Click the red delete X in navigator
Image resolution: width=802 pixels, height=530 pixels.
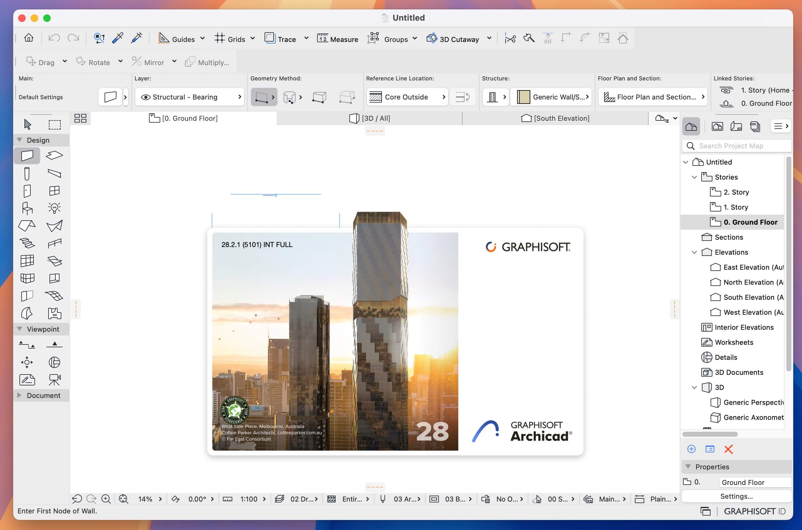coord(729,449)
